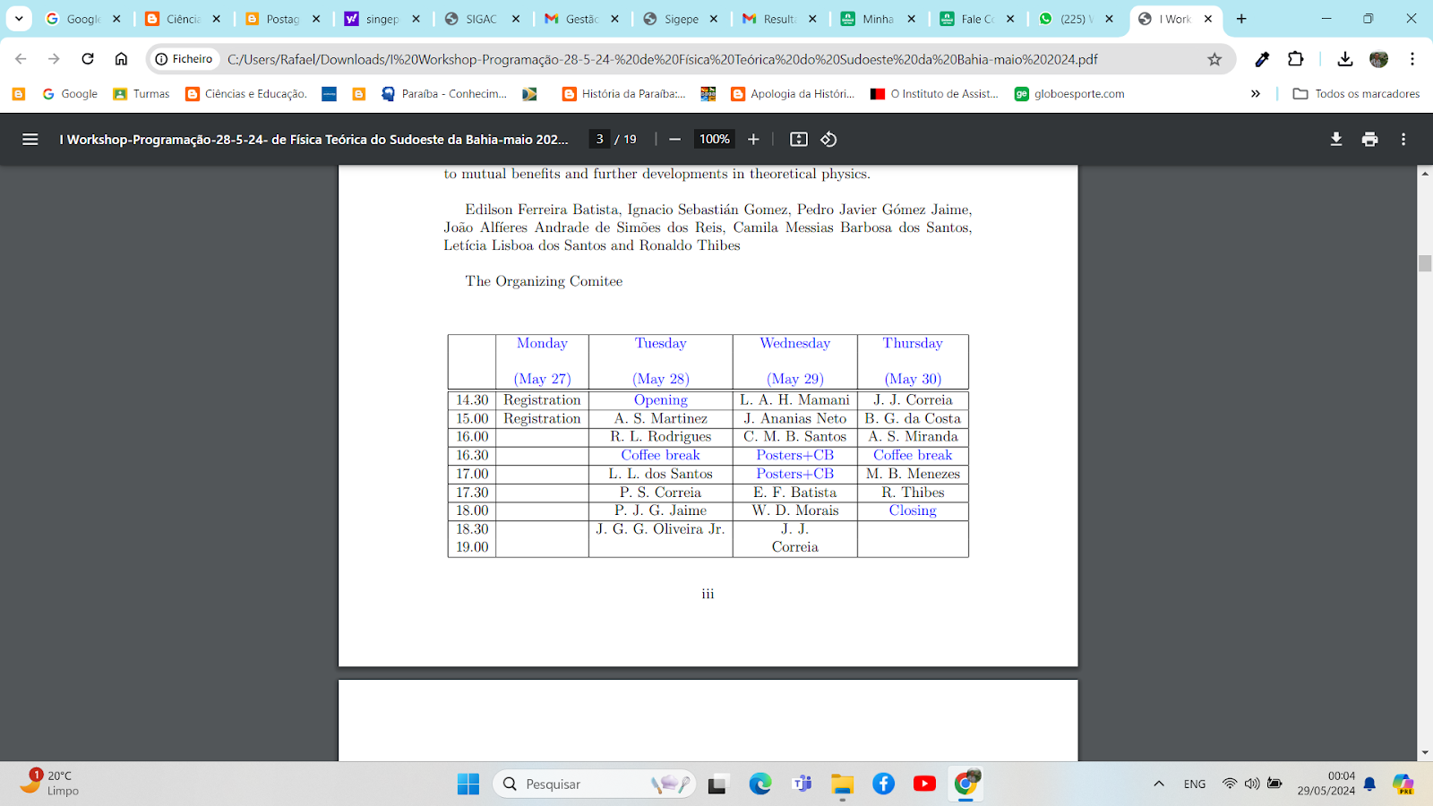1433x806 pixels.
Task: Open Apologia da Históri... bookmark
Action: pos(794,93)
